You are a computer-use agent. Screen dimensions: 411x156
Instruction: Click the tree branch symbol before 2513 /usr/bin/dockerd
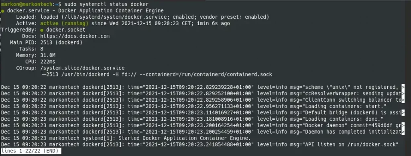[x=43, y=74]
